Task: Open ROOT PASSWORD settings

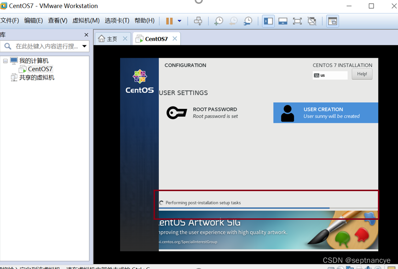Action: tap(215, 113)
